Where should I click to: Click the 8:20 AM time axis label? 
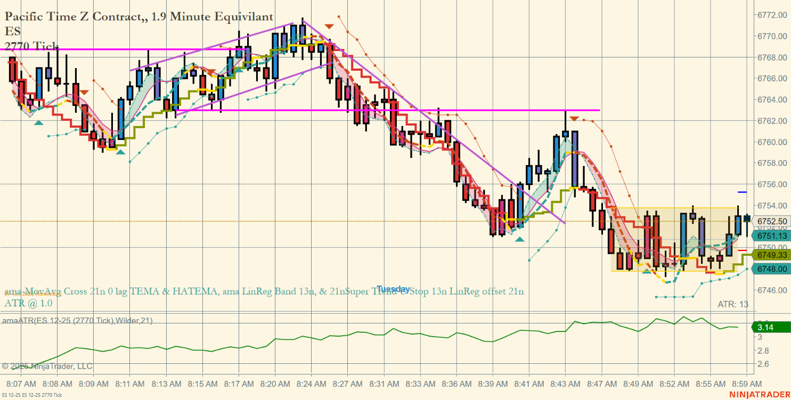275,384
